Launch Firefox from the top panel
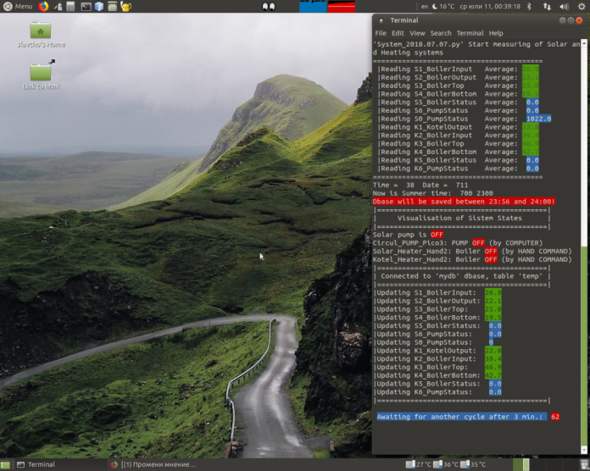The height and width of the screenshot is (471, 590). click(x=43, y=6)
